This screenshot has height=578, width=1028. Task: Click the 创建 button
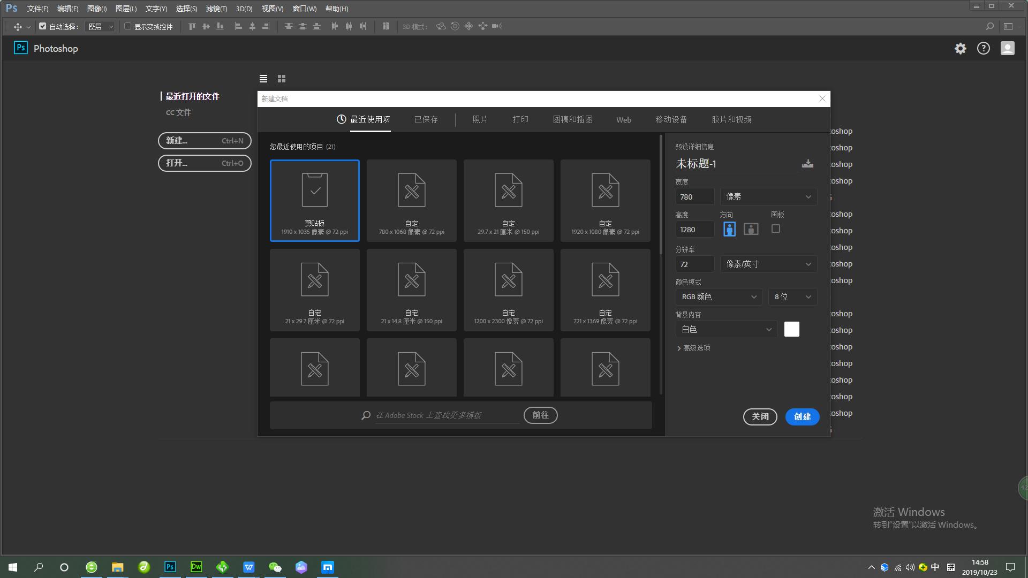pyautogui.click(x=802, y=416)
